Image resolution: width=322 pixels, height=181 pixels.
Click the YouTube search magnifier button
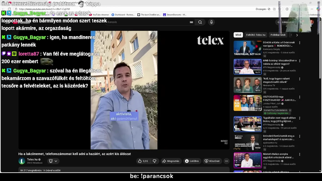tap(200, 22)
